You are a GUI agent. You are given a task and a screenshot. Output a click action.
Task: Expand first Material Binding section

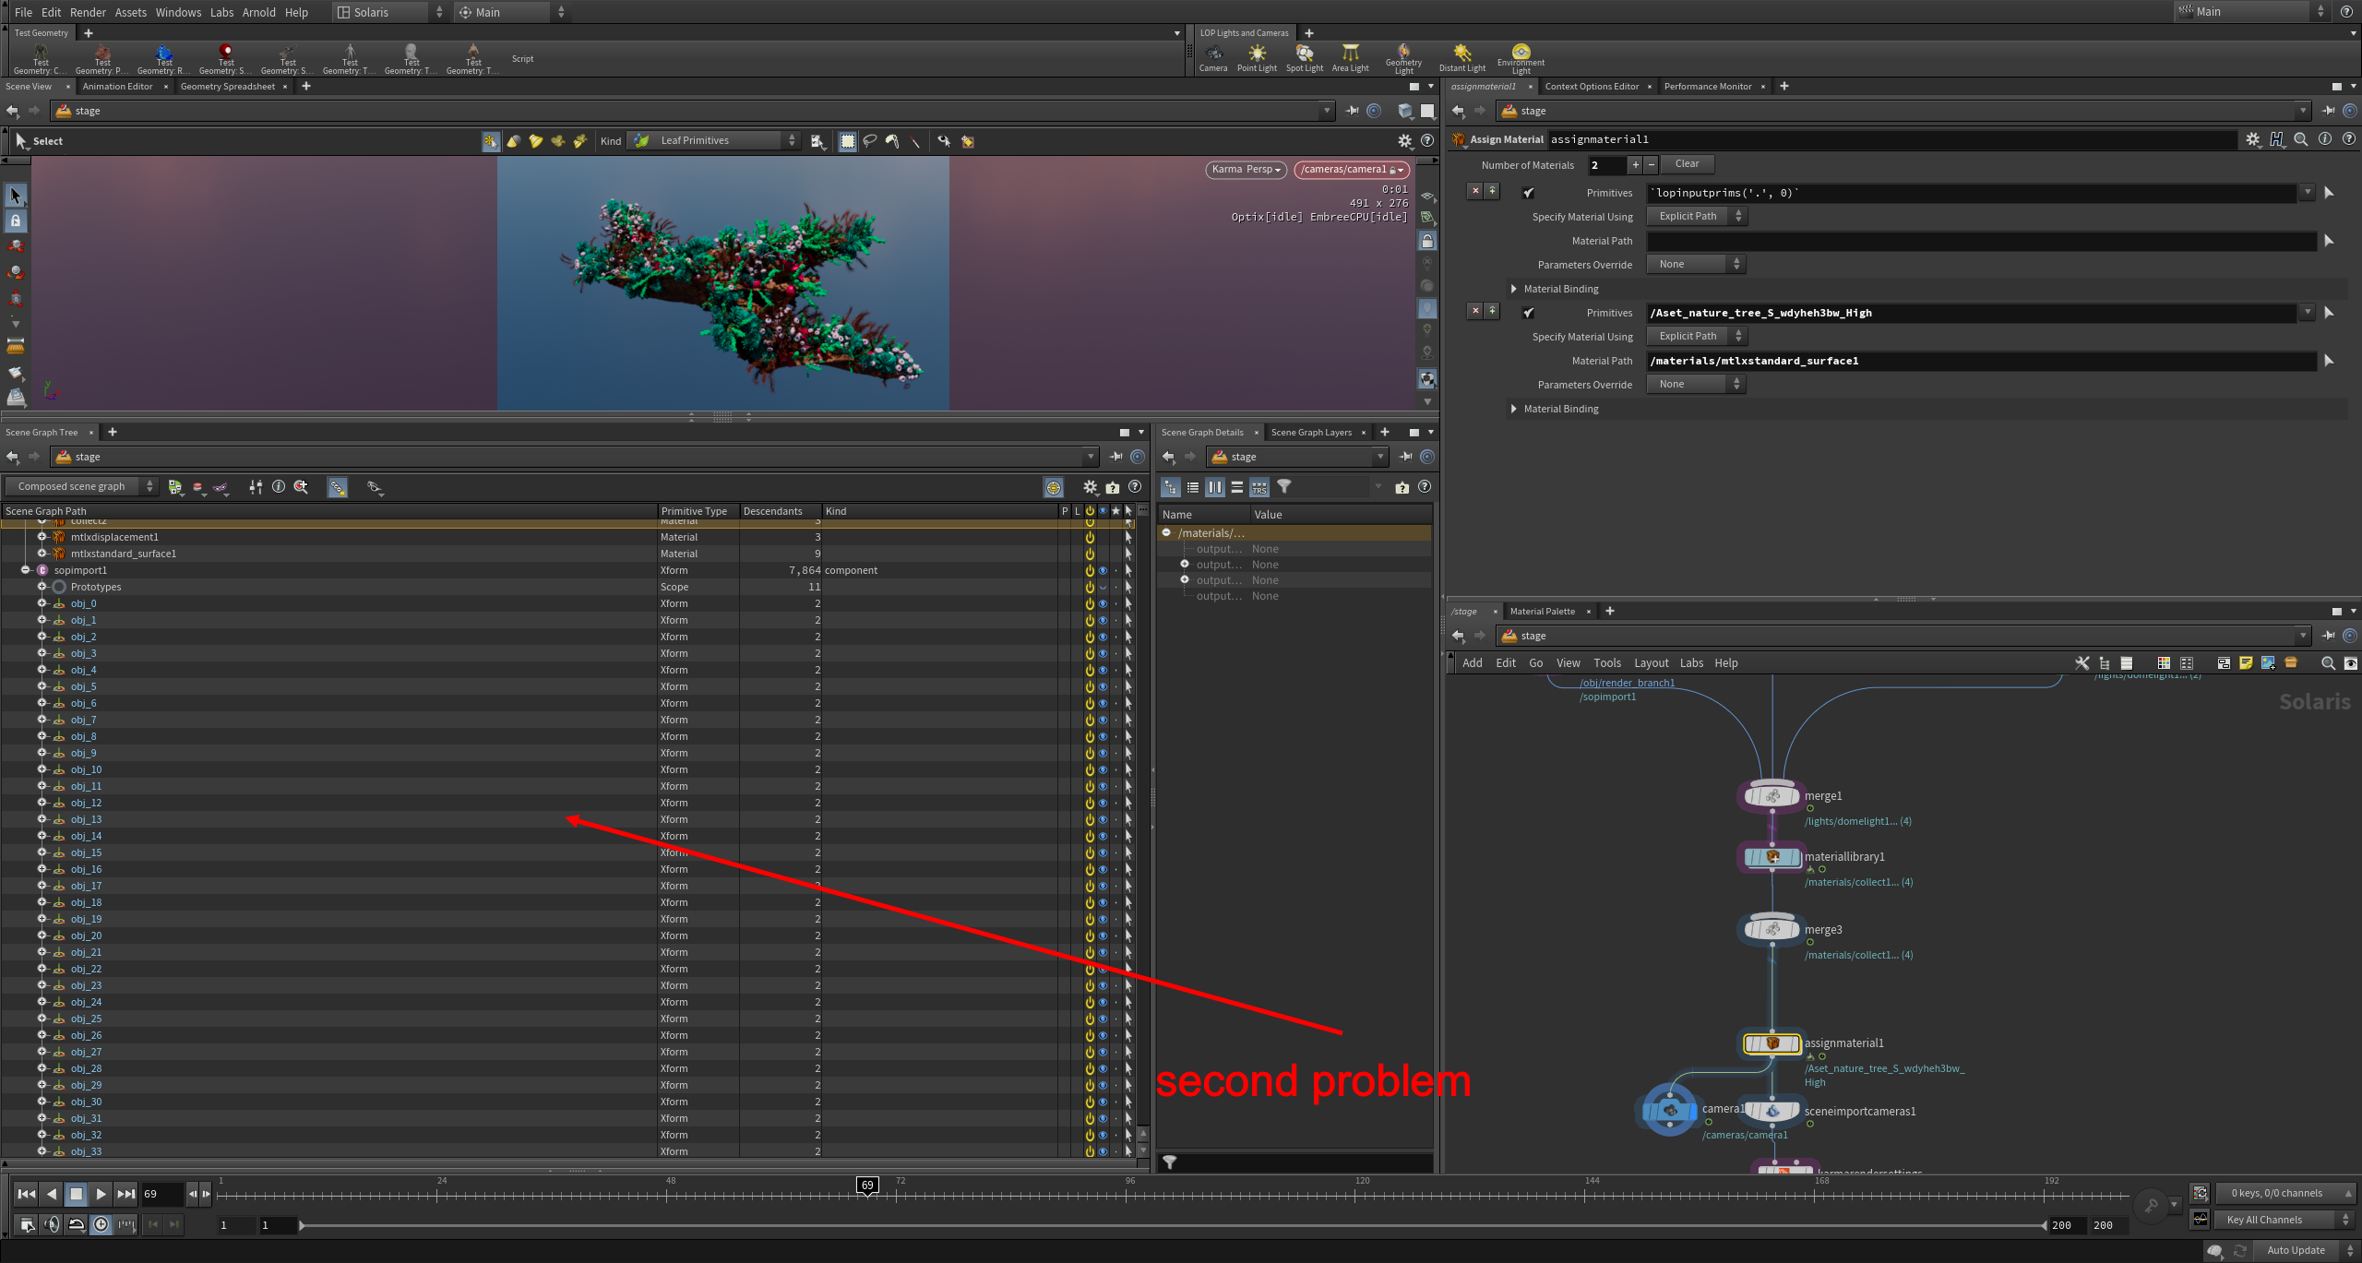[1513, 289]
